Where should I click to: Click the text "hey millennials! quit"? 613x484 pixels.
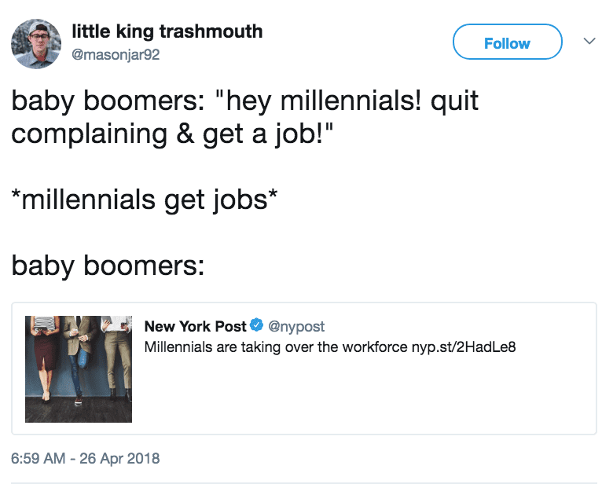(352, 101)
